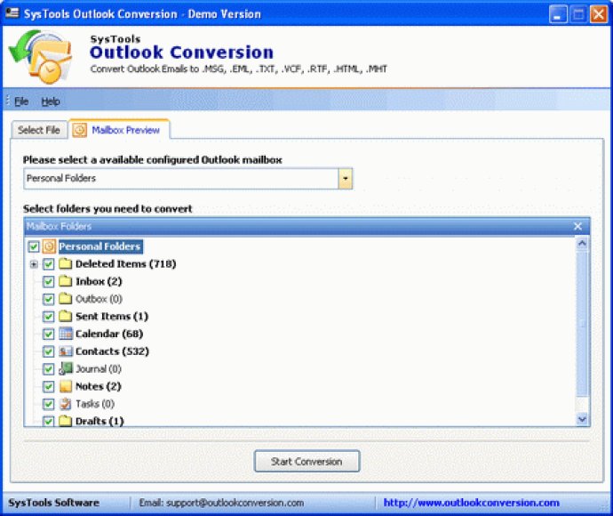Screen dimensions: 613x516
Task: Click the Tasks clipboard icon
Action: pyautogui.click(x=65, y=404)
